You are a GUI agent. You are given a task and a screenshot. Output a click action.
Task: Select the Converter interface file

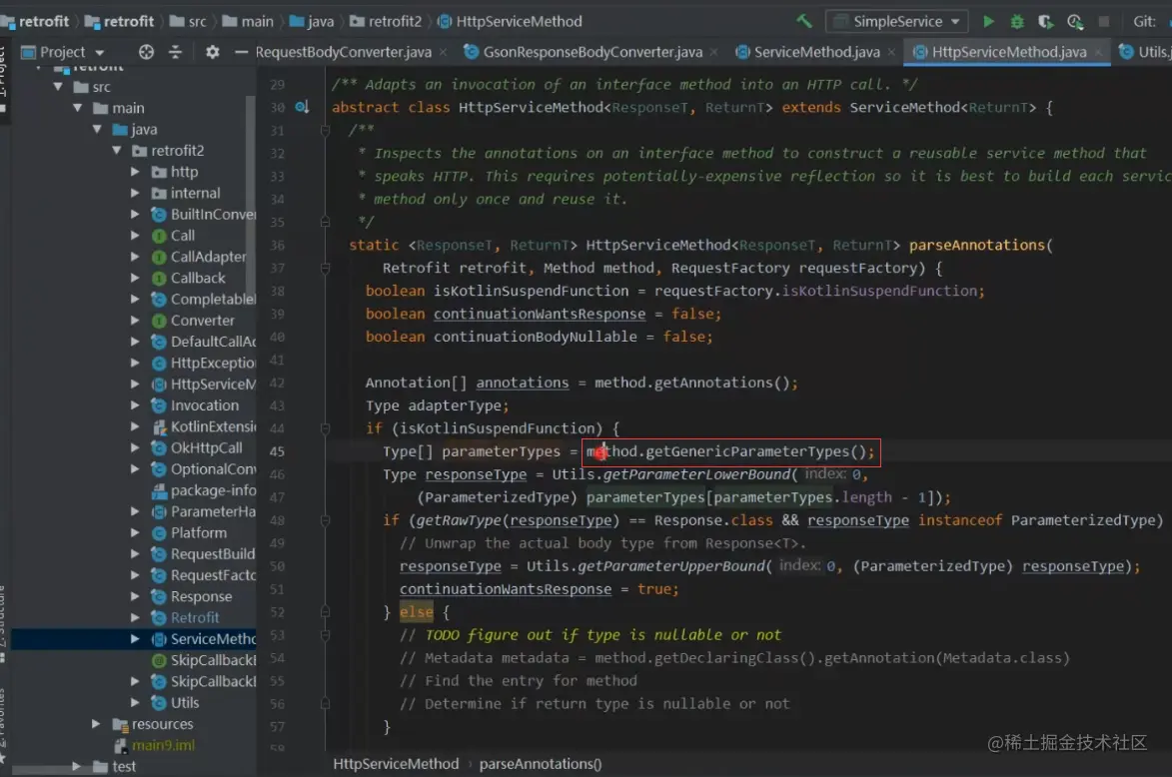click(202, 320)
